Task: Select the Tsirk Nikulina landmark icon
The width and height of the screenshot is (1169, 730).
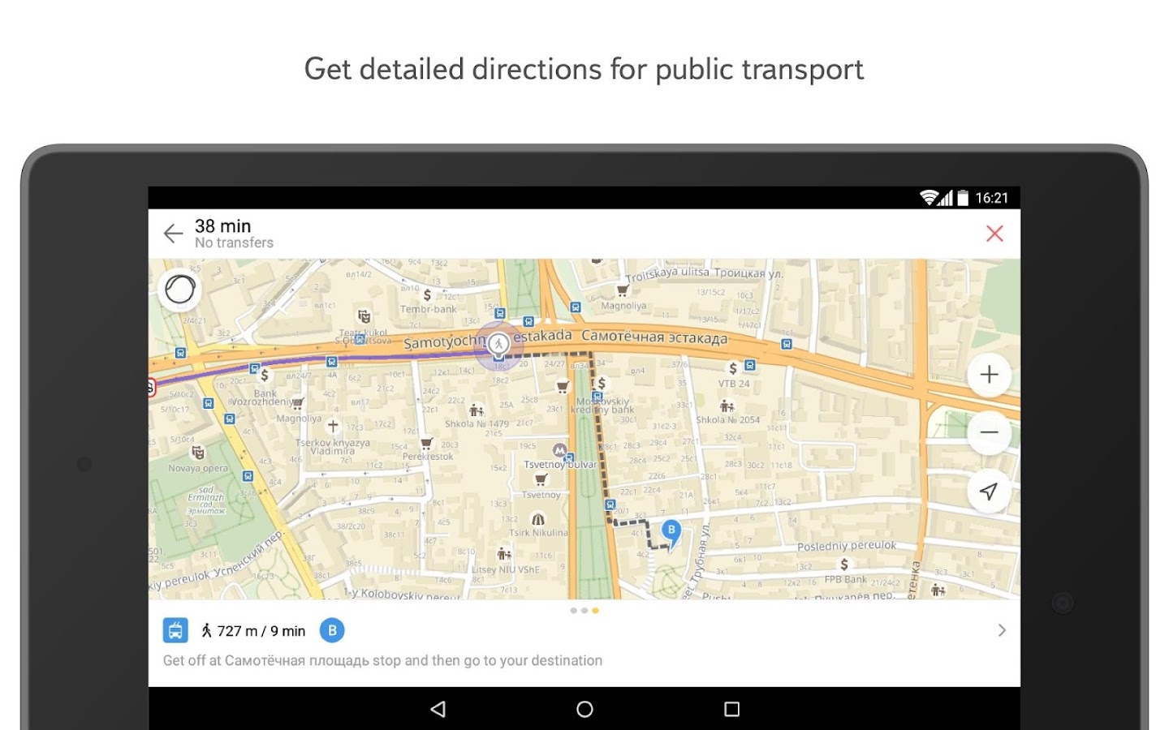Action: 537,519
